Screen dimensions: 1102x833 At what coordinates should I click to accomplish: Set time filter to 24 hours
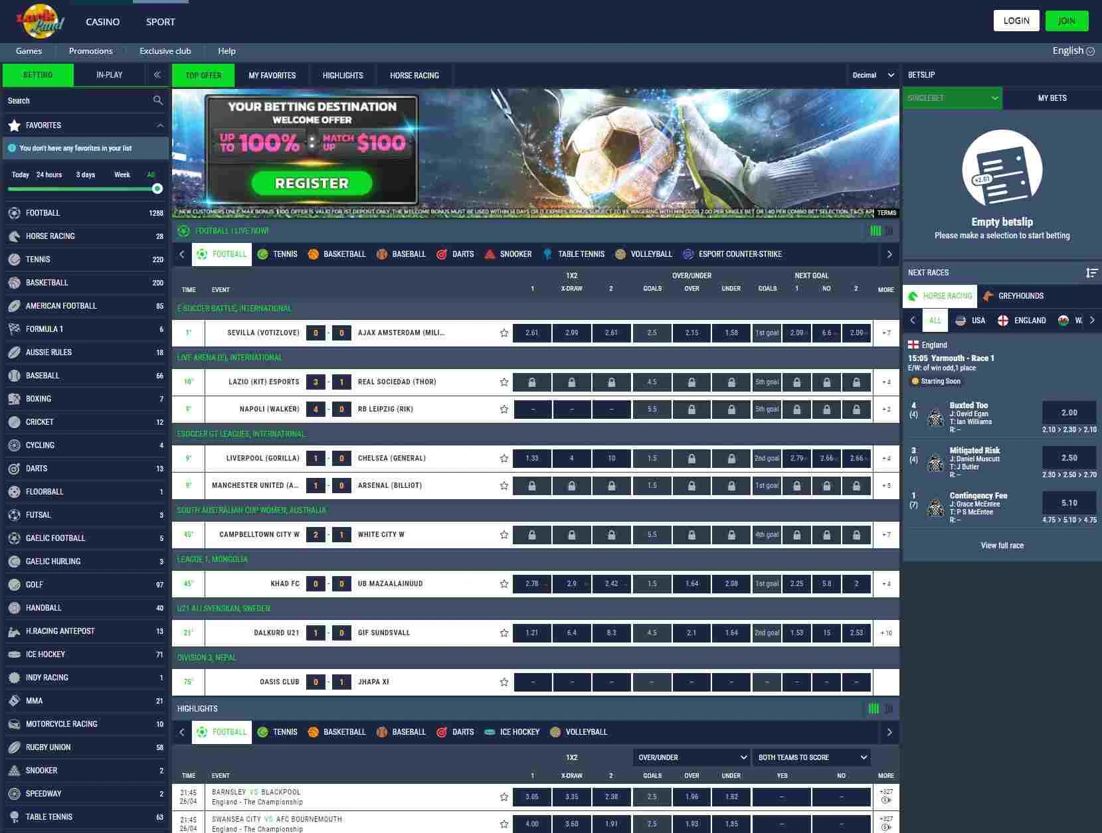pos(49,175)
